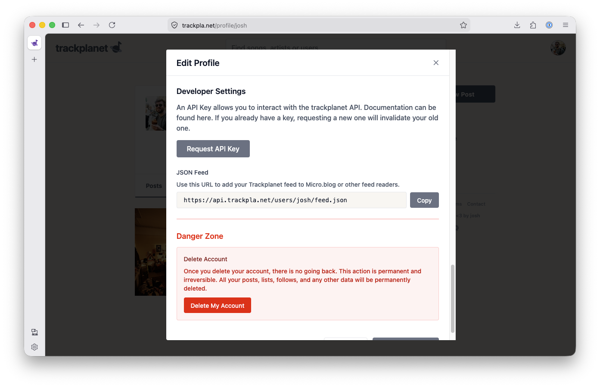Close the Edit Profile dialog
The height and width of the screenshot is (388, 600).
436,63
